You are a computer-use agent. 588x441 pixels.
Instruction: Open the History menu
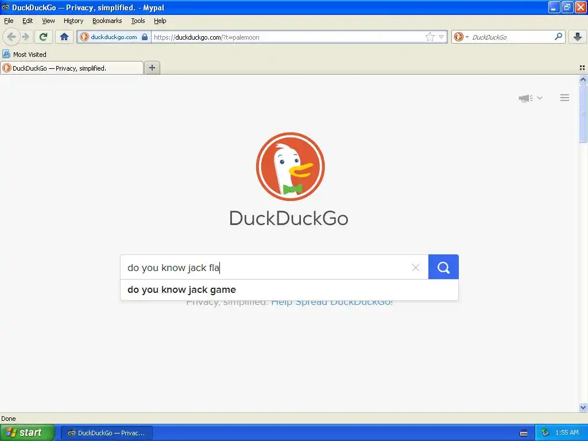tap(73, 21)
